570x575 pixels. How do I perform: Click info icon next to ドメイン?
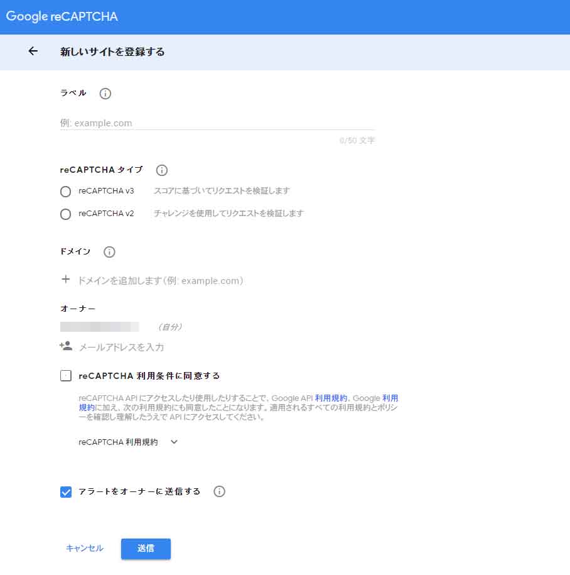click(109, 252)
